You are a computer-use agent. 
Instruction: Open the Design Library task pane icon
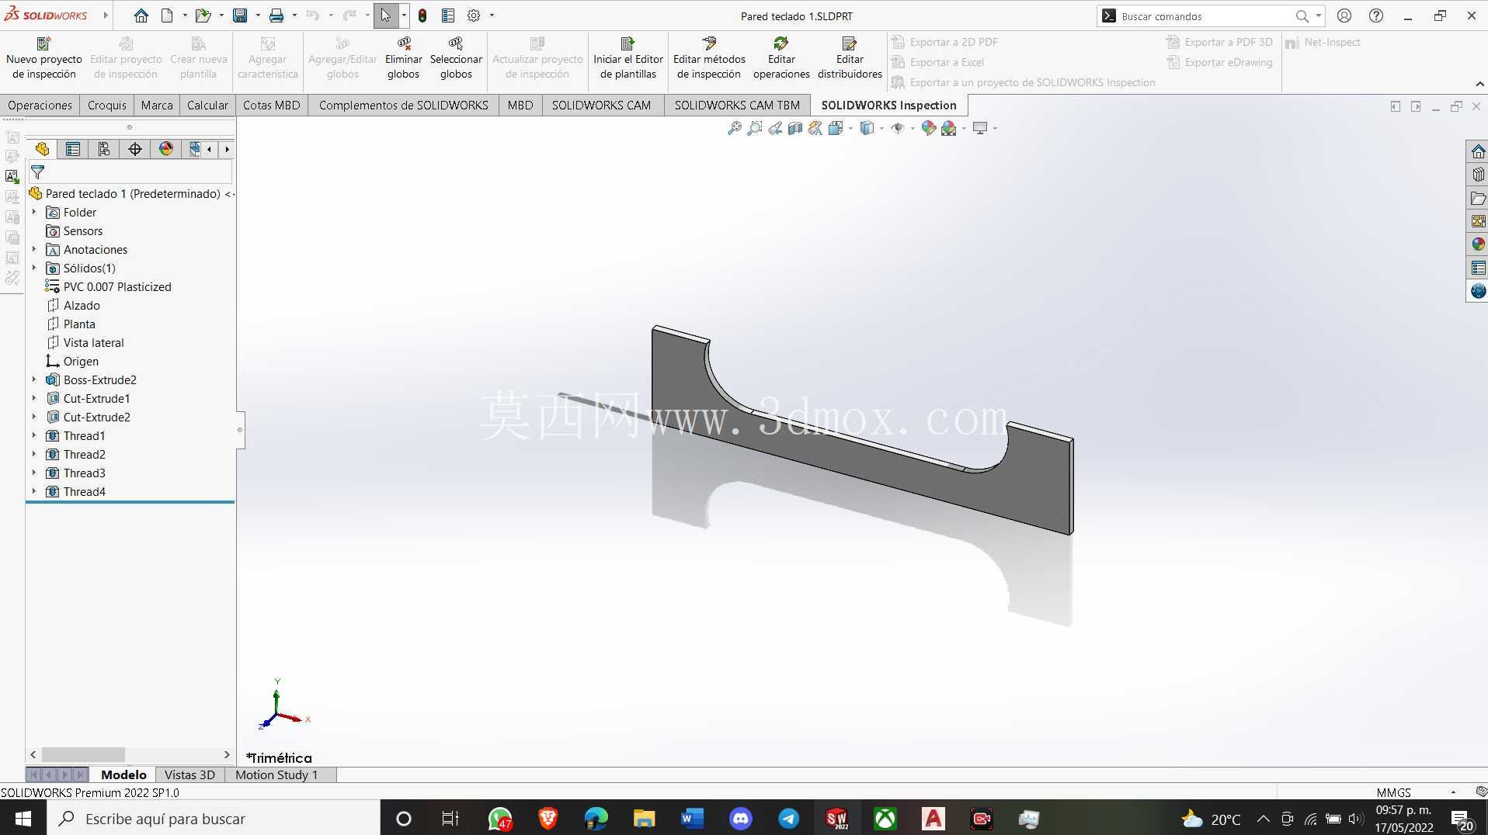1478,175
